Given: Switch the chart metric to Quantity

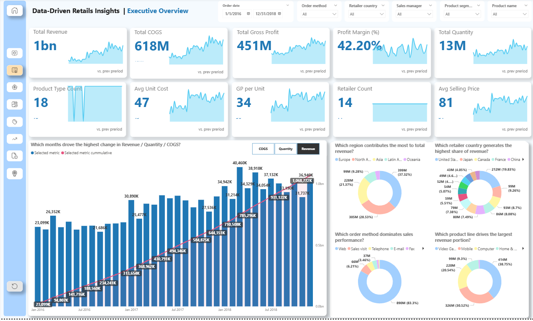Looking at the screenshot, I should (x=285, y=149).
